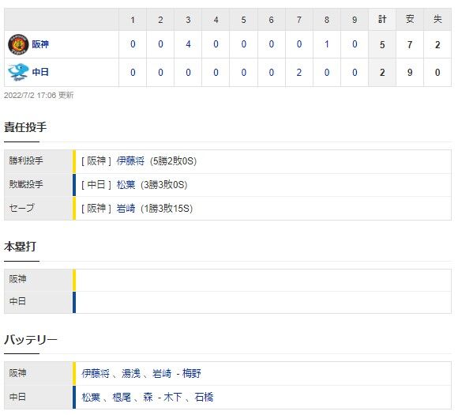Screen dimensions: 458x415
Task: Click the 計 total runs column header
Action: coord(382,20)
